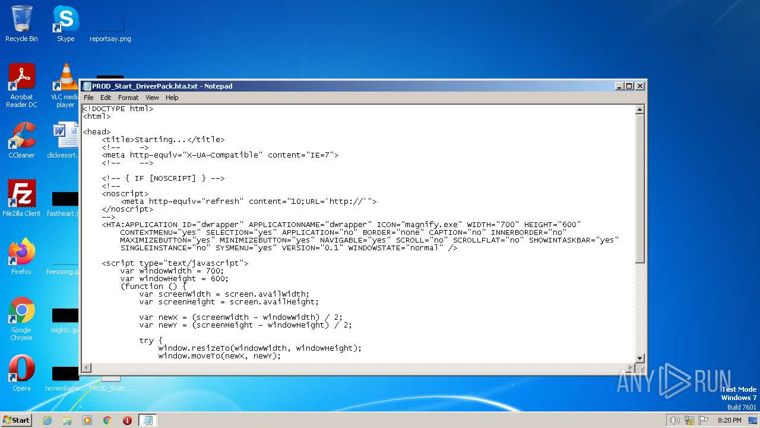The height and width of the screenshot is (428, 760).
Task: Open the File menu in Notepad
Action: [88, 97]
